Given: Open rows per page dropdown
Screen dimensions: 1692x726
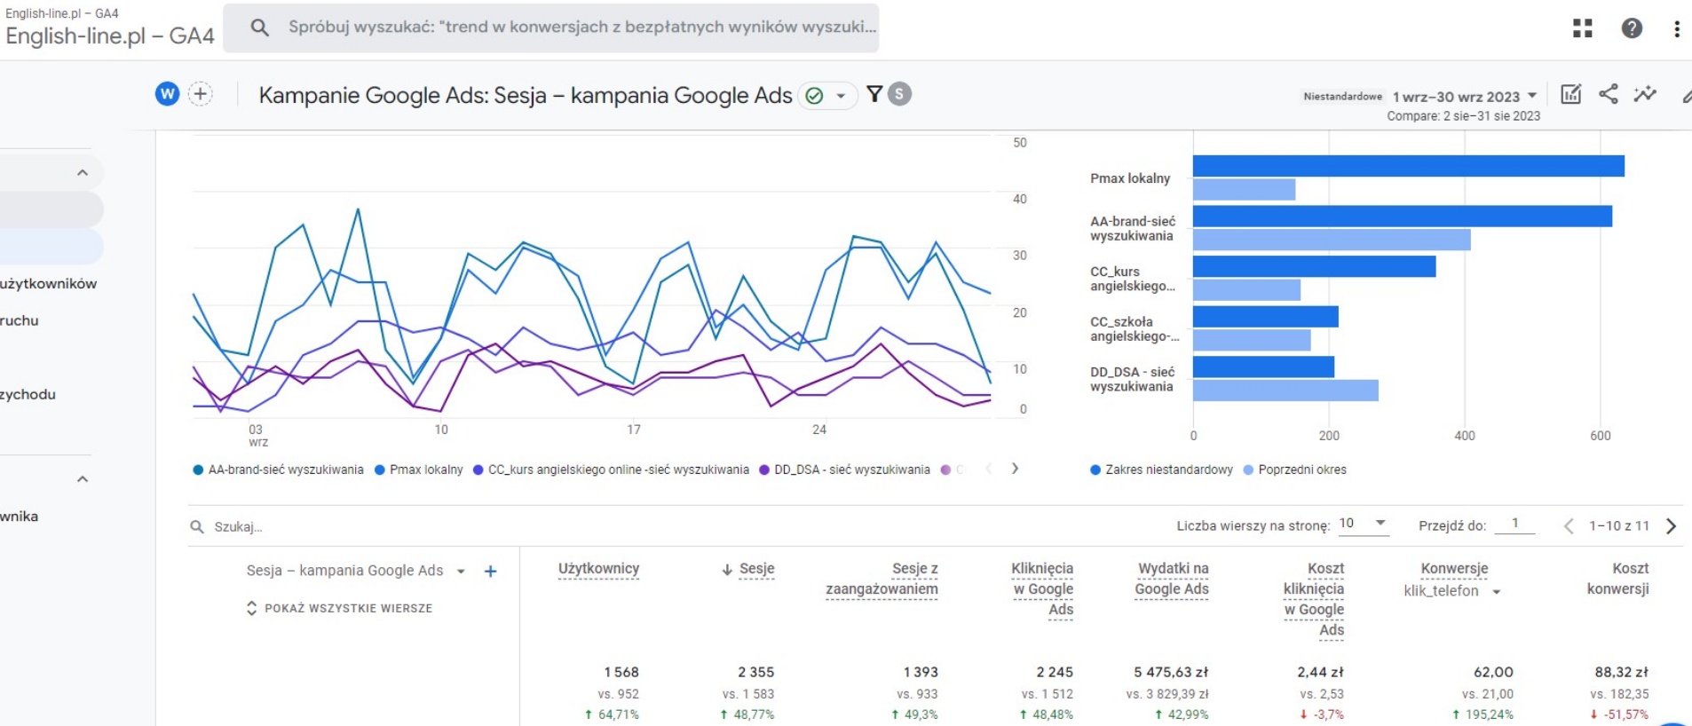Looking at the screenshot, I should (1363, 524).
